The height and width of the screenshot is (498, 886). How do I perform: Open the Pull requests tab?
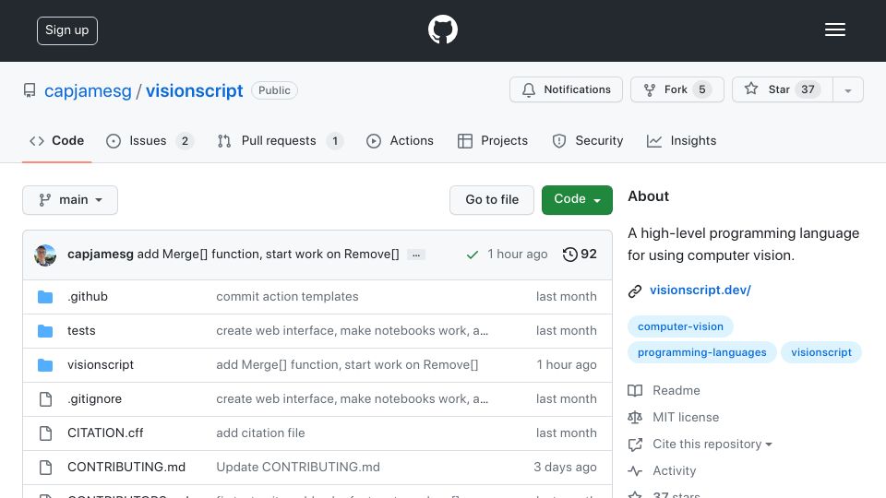point(281,140)
